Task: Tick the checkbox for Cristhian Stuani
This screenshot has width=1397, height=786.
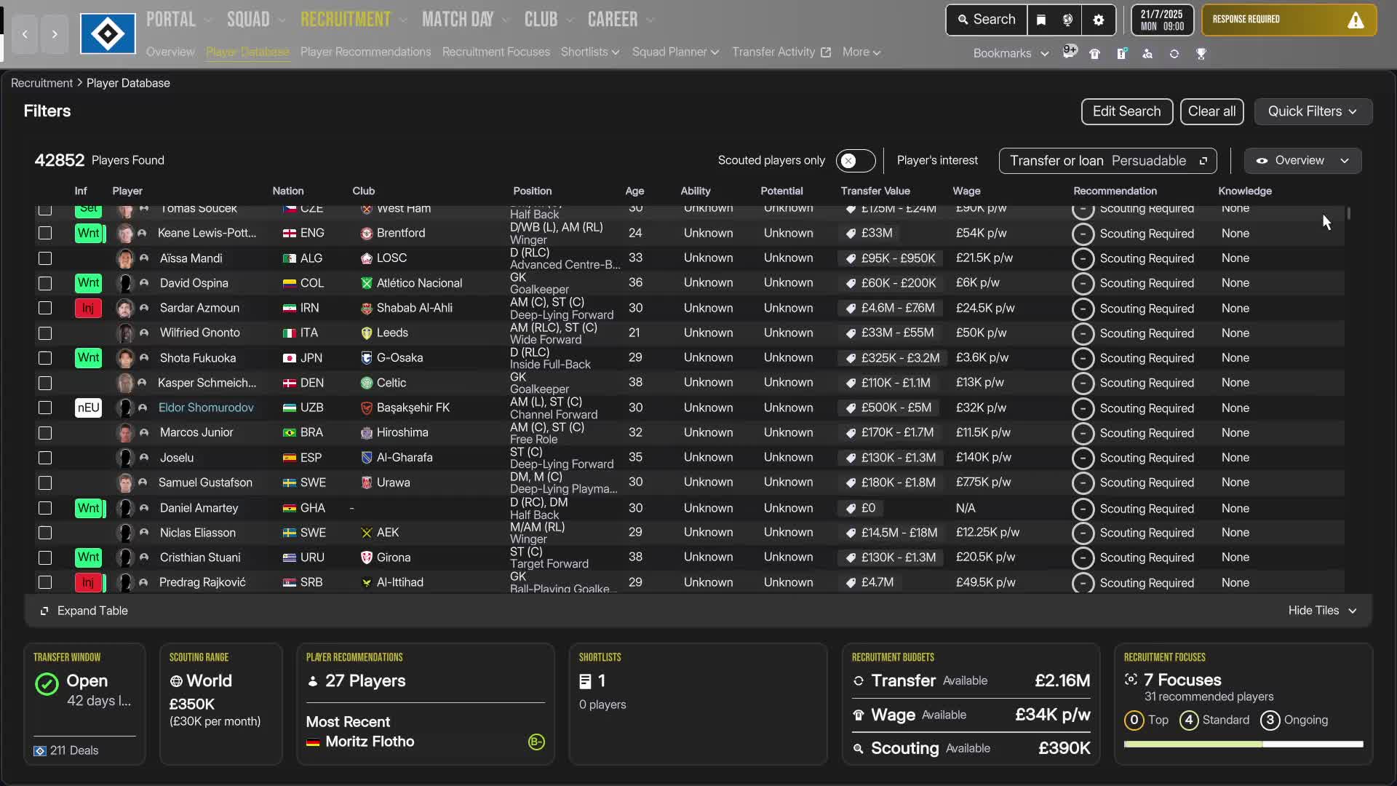Action: (45, 557)
